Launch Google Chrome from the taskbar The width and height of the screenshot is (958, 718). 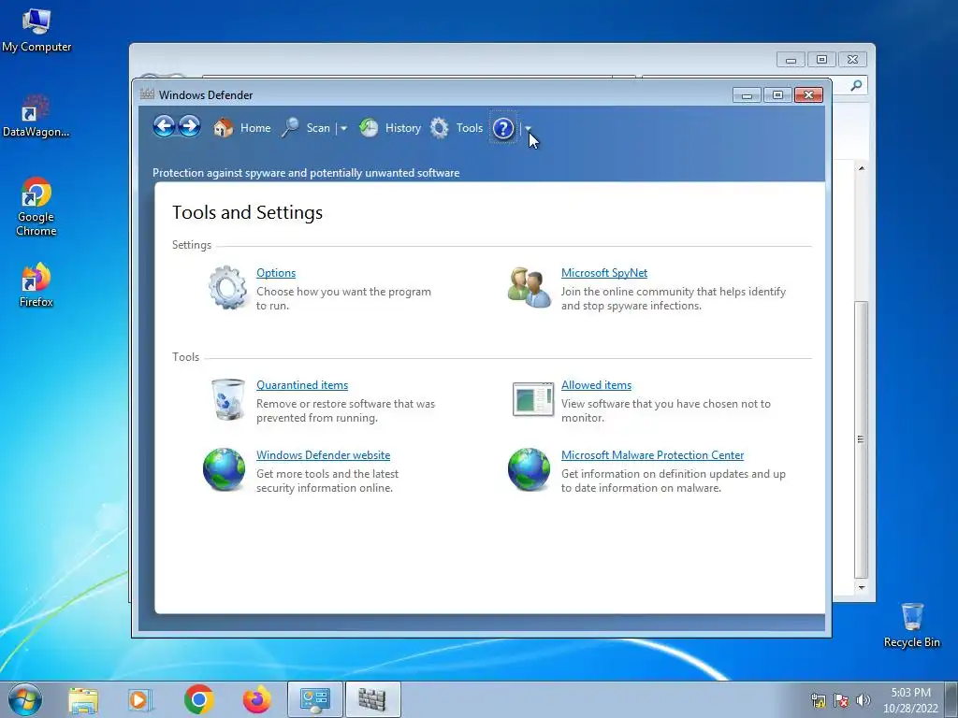(198, 699)
